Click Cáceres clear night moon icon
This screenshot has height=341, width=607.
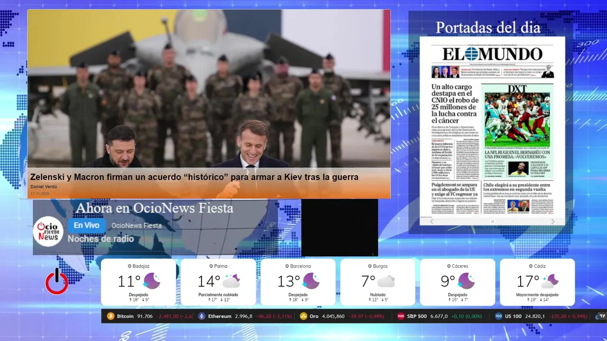click(x=466, y=281)
